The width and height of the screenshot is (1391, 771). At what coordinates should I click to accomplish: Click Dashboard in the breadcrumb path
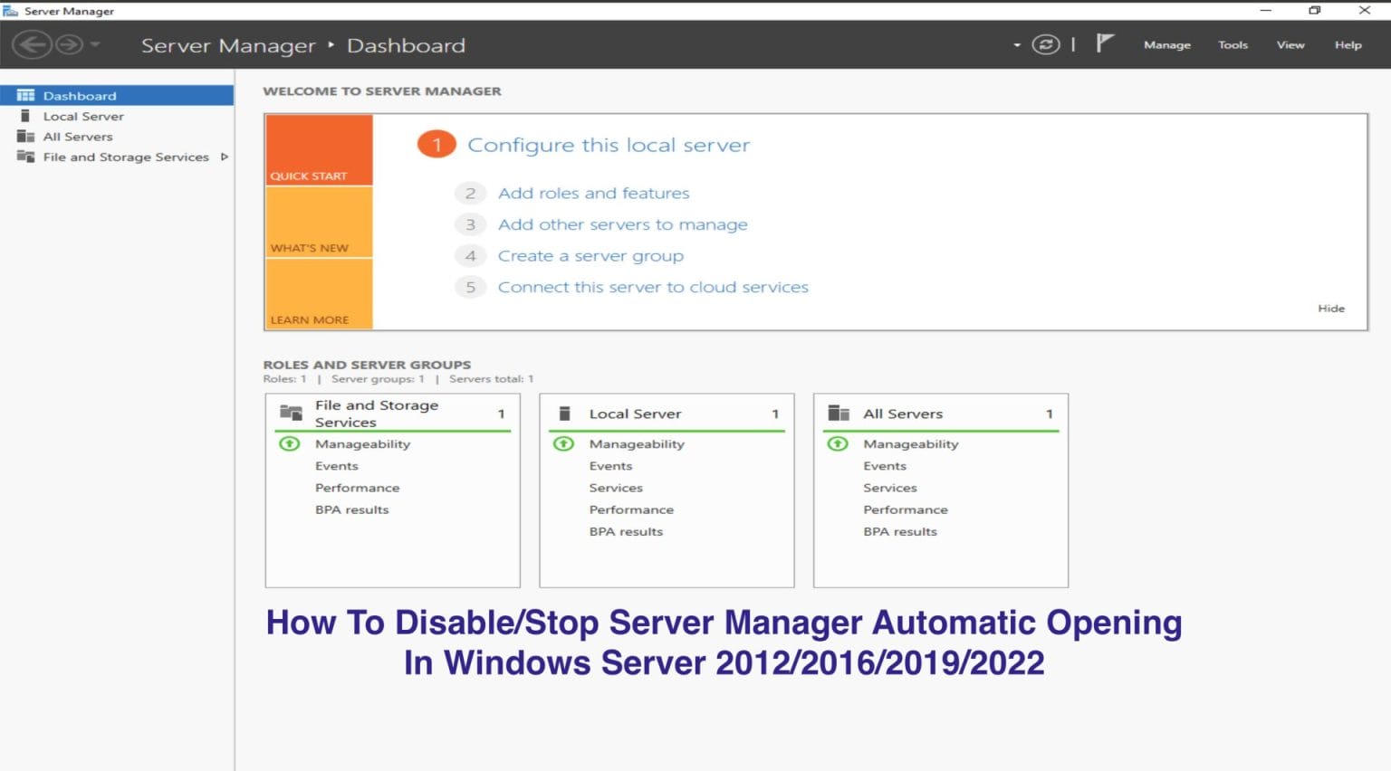(405, 45)
